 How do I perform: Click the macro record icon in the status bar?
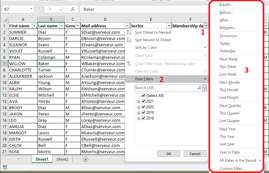click(x=5, y=167)
